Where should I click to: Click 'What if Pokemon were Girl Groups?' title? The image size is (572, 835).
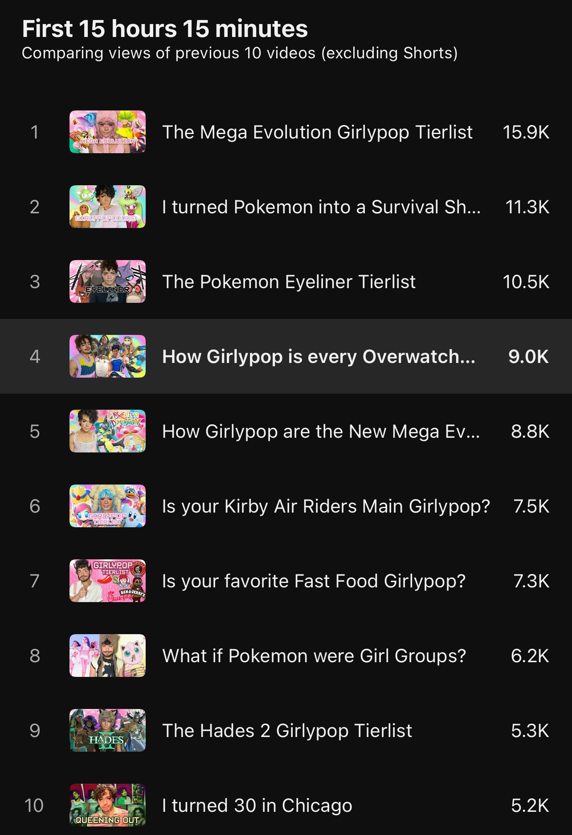point(314,656)
